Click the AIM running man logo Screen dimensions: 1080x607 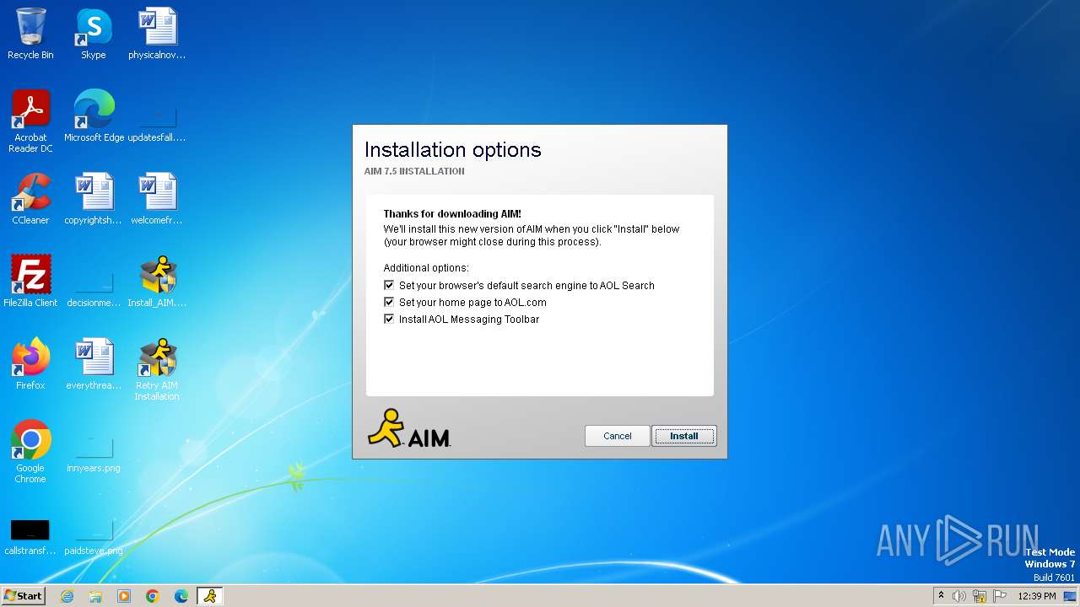[408, 427]
